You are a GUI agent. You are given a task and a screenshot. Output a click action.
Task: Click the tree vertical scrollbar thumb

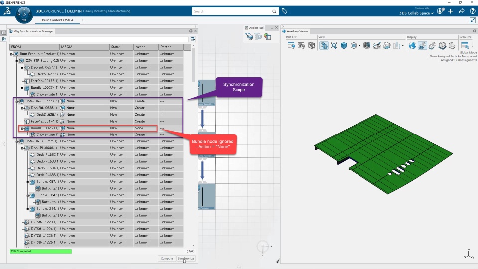tap(193, 65)
